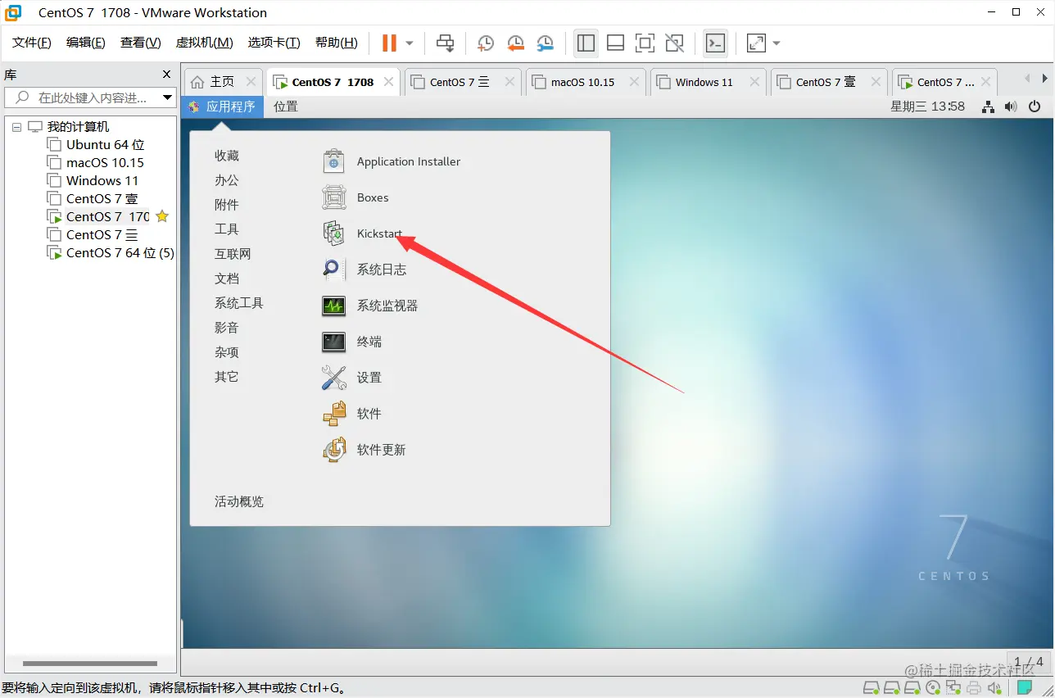Switch to the Windows 11 tab

(704, 82)
